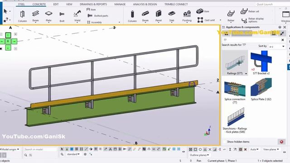Image resolution: width=290 pixels, height=163 pixels.
Task: Click the concrete Item tool
Action: pyautogui.click(x=203, y=11)
